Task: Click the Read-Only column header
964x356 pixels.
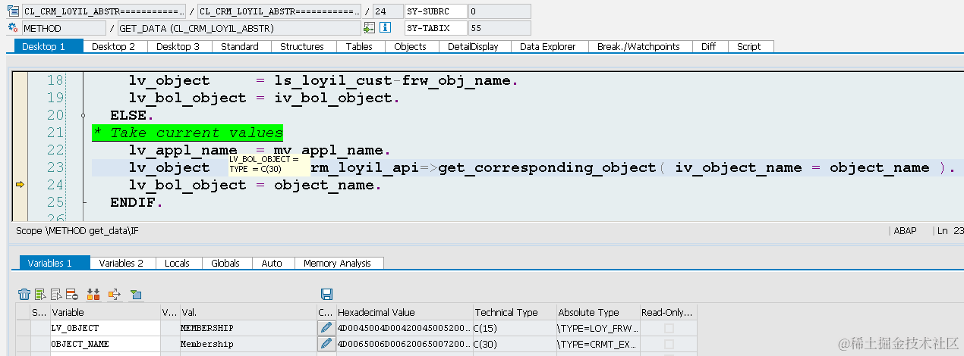Action: pyautogui.click(x=667, y=312)
